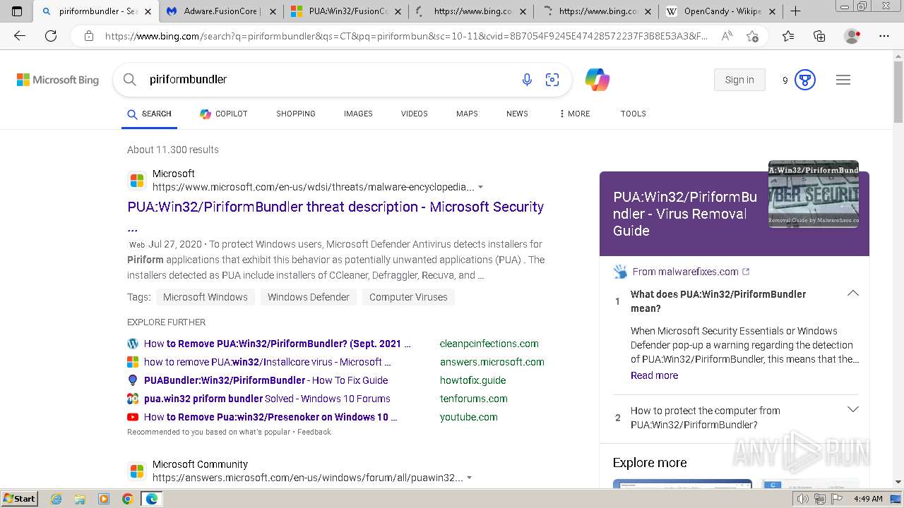Image resolution: width=904 pixels, height=508 pixels.
Task: Switch to OpenCandy Wikipedia browser tab
Action: tap(720, 11)
